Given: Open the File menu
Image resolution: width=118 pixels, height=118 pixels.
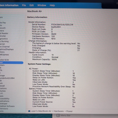Looking at the screenshot, I should [24, 5].
